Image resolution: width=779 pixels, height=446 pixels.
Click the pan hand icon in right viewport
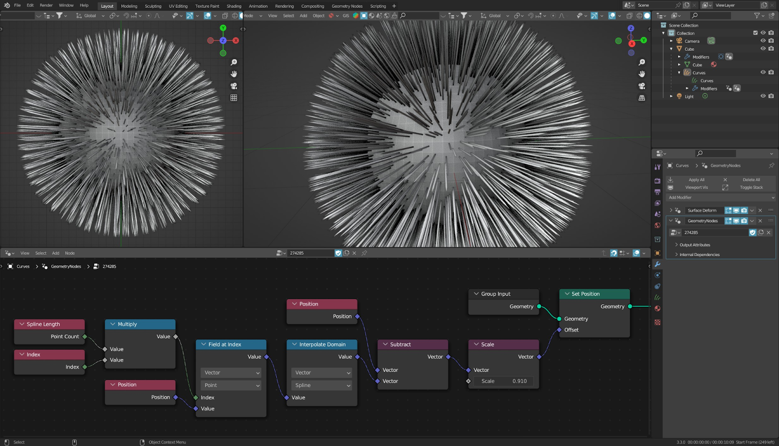642,74
